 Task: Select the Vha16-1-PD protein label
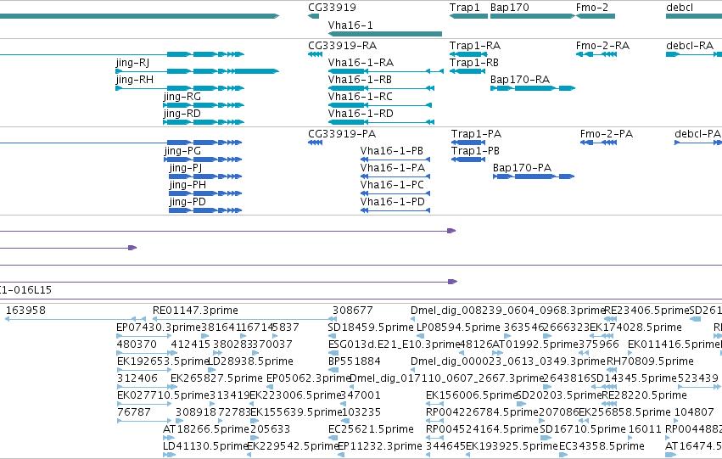point(393,202)
